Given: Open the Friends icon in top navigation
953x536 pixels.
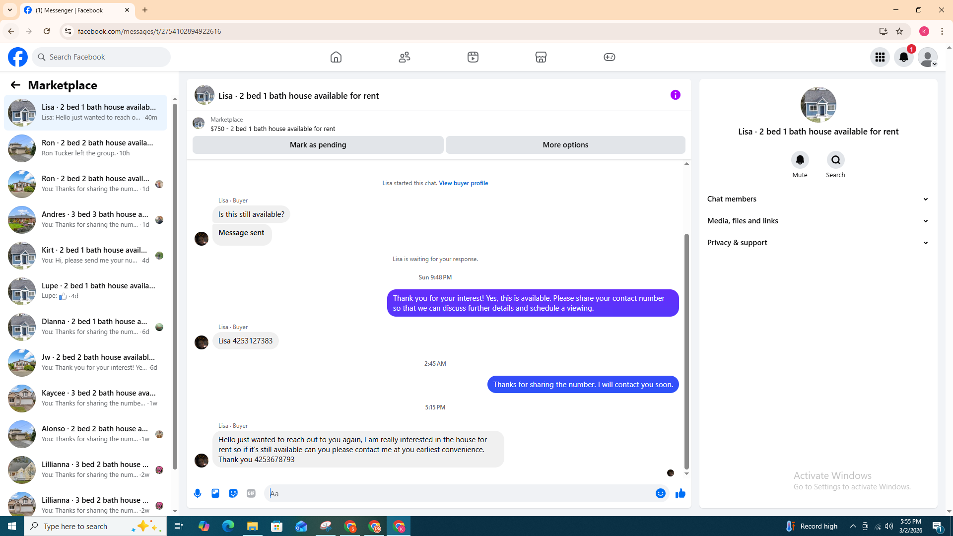Looking at the screenshot, I should (x=405, y=57).
